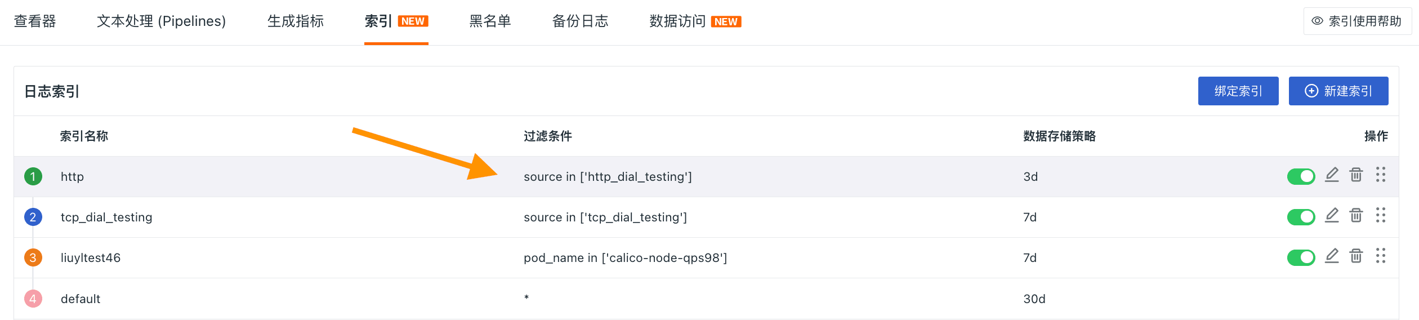Edit the tcp_dial_testing index with pencil icon

[1332, 216]
